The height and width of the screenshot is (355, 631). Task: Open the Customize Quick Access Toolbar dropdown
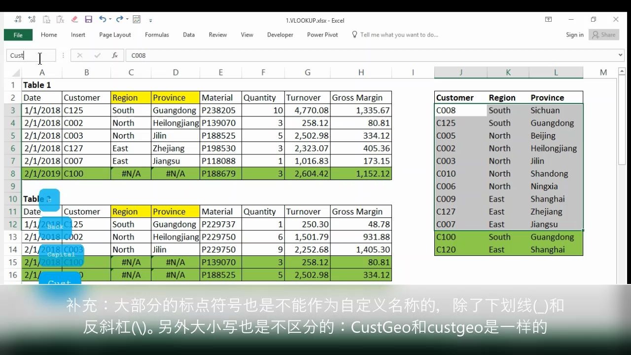(x=151, y=21)
